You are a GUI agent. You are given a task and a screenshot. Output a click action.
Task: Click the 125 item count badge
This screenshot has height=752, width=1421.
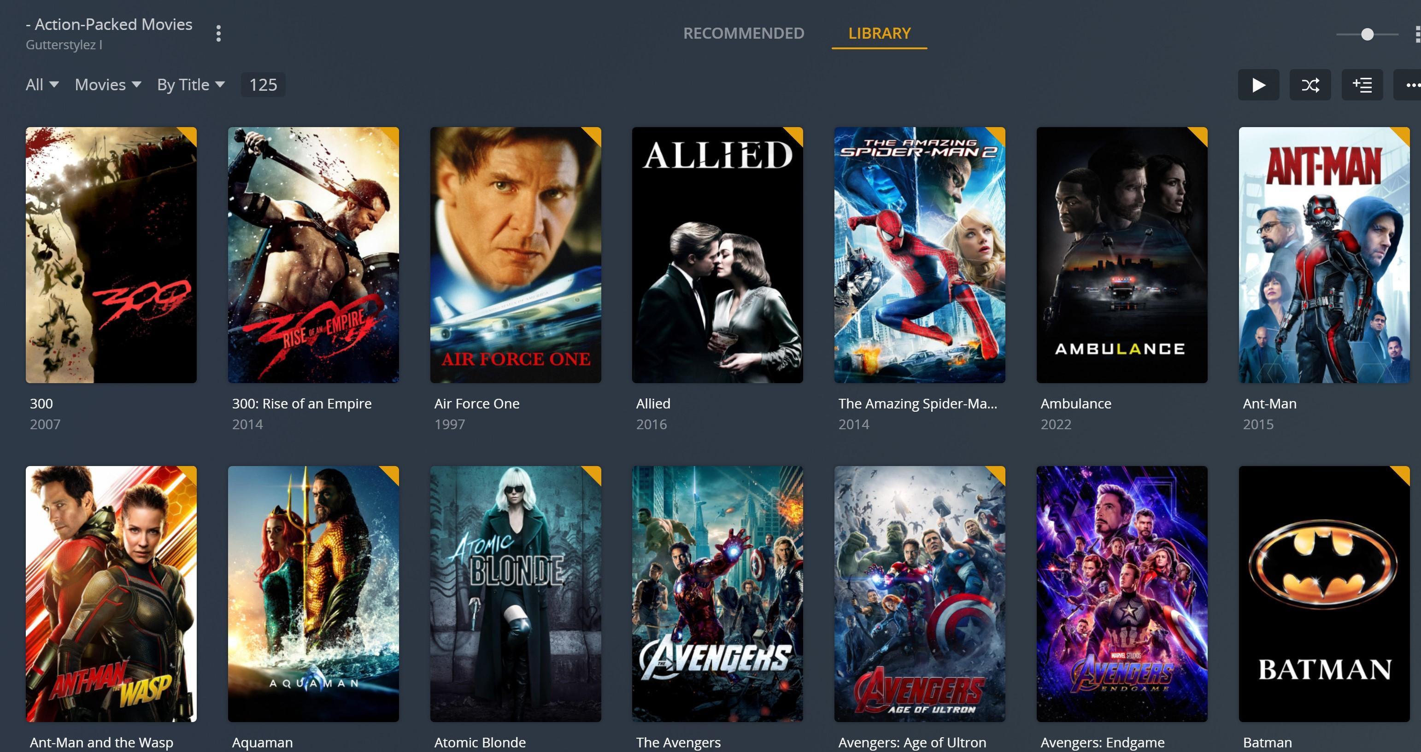[263, 84]
